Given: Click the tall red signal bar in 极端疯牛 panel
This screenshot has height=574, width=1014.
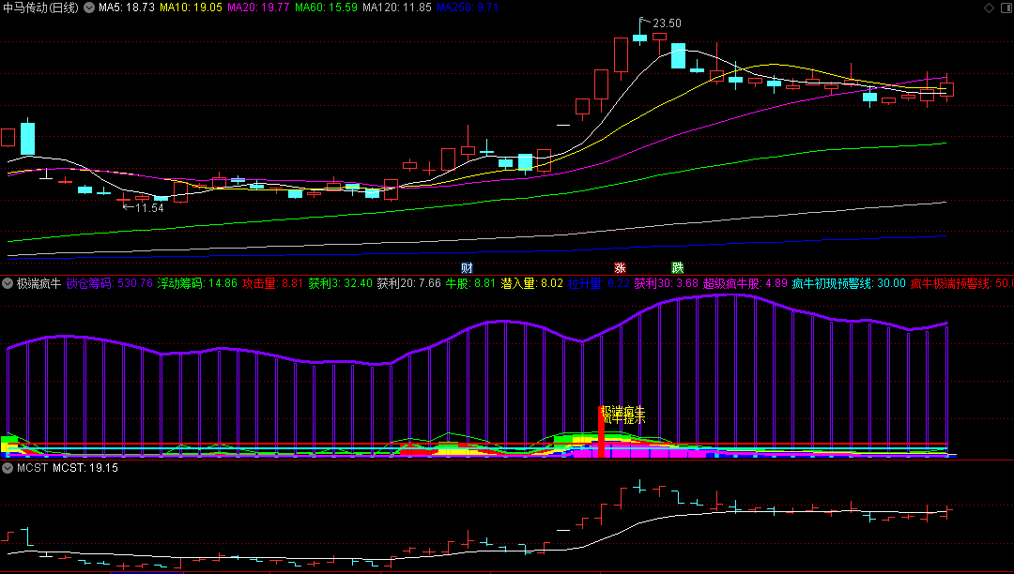Looking at the screenshot, I should coord(602,432).
